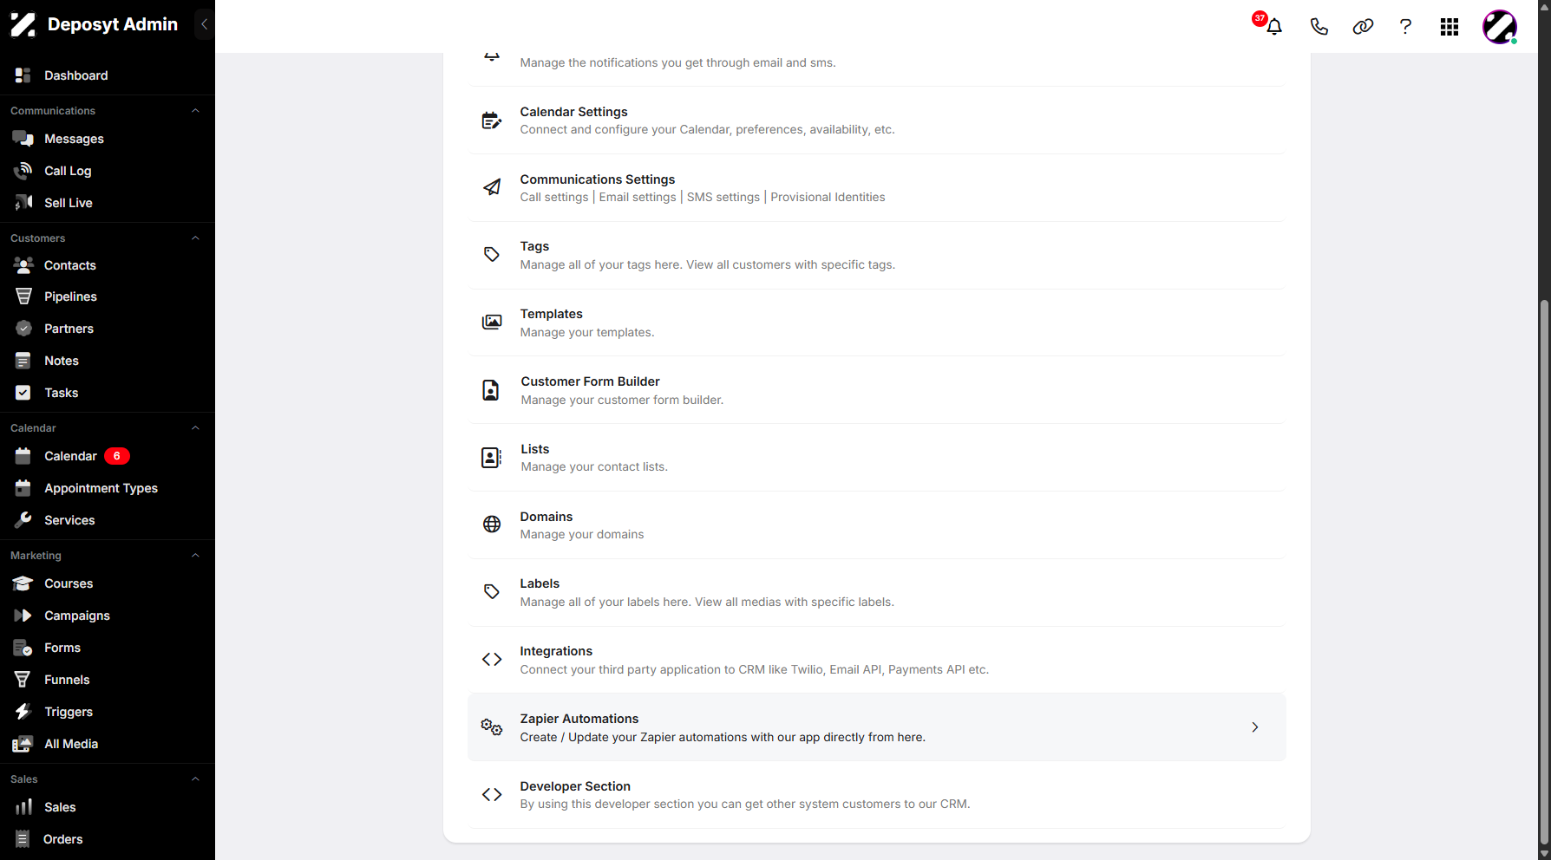This screenshot has height=860, width=1551.
Task: Click the Dashboard sidebar icon
Action: point(23,75)
